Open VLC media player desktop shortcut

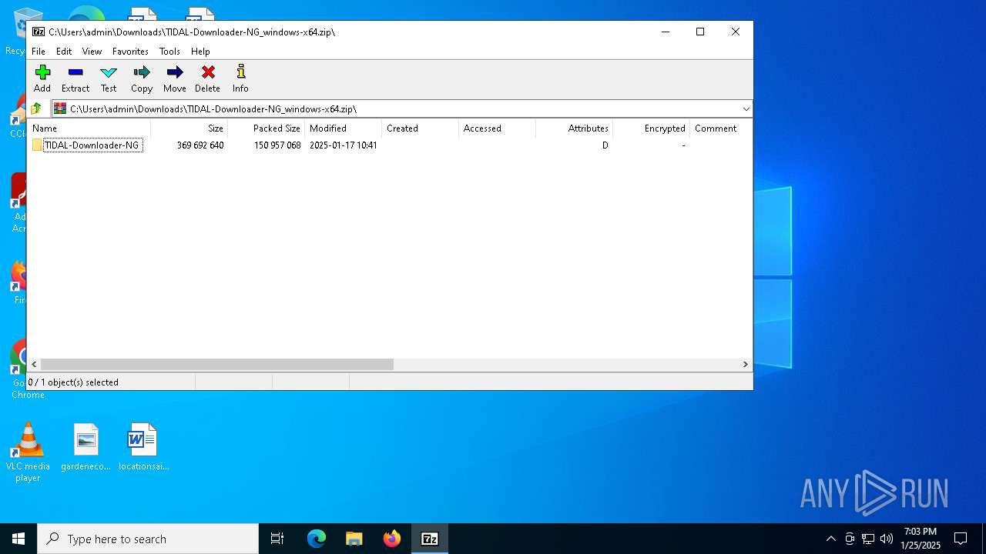pyautogui.click(x=28, y=452)
